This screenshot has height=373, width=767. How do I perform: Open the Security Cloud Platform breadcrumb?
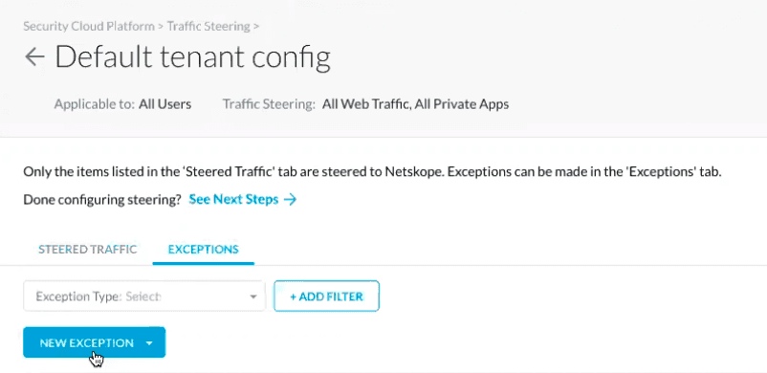(x=89, y=26)
